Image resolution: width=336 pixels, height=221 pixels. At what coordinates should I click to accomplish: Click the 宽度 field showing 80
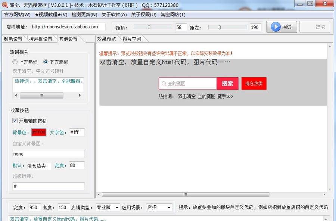point(77,165)
